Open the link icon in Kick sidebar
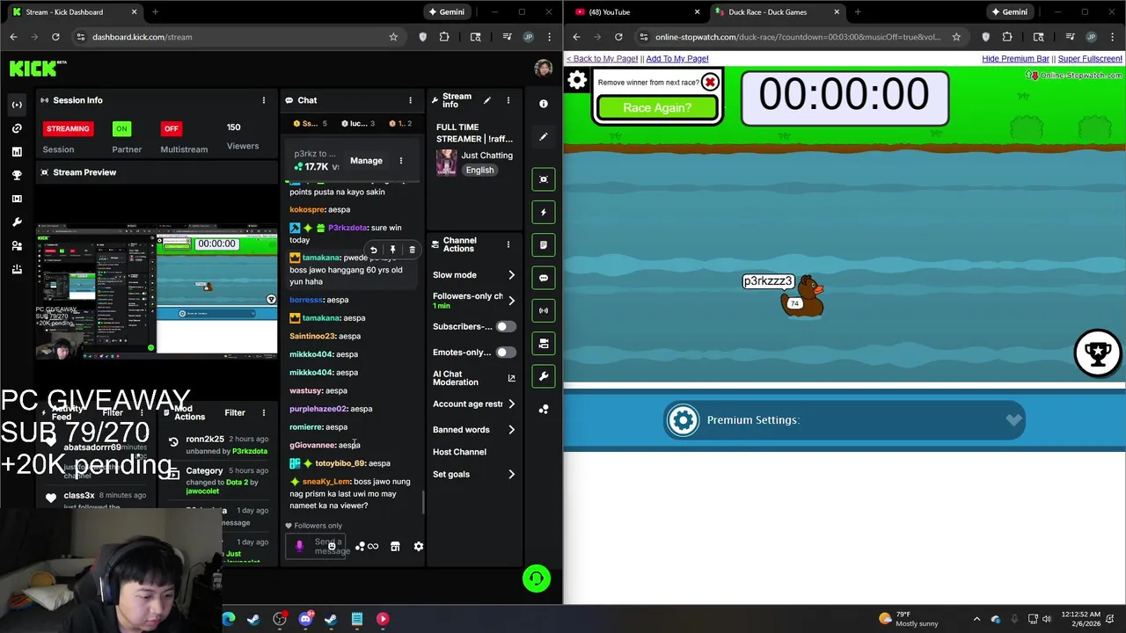The height and width of the screenshot is (633, 1126). [17, 128]
